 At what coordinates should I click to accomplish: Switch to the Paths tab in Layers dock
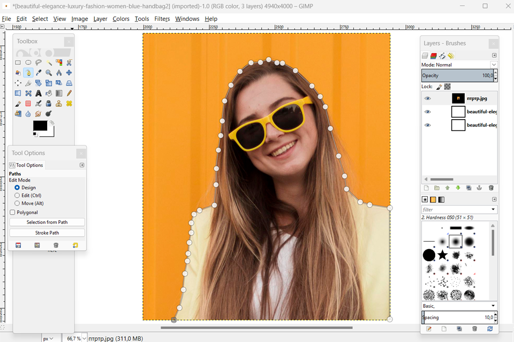[442, 56]
